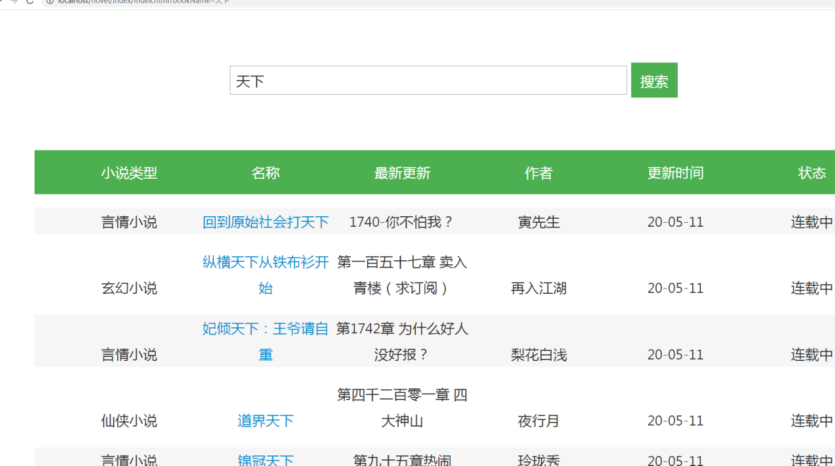835x466 pixels.
Task: Open the novel 妃倾天下：王爷请自重
Action: click(265, 341)
